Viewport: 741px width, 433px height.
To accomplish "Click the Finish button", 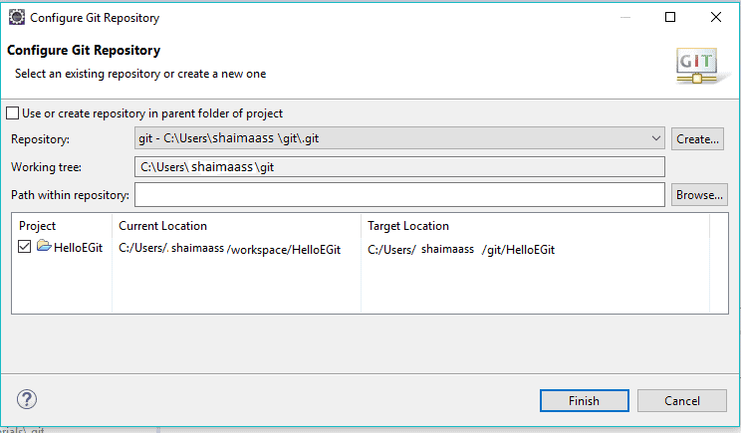I will [x=584, y=401].
